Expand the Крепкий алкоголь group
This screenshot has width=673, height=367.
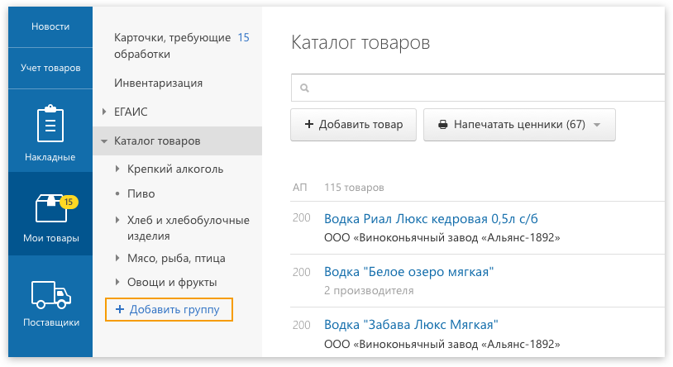click(x=118, y=169)
